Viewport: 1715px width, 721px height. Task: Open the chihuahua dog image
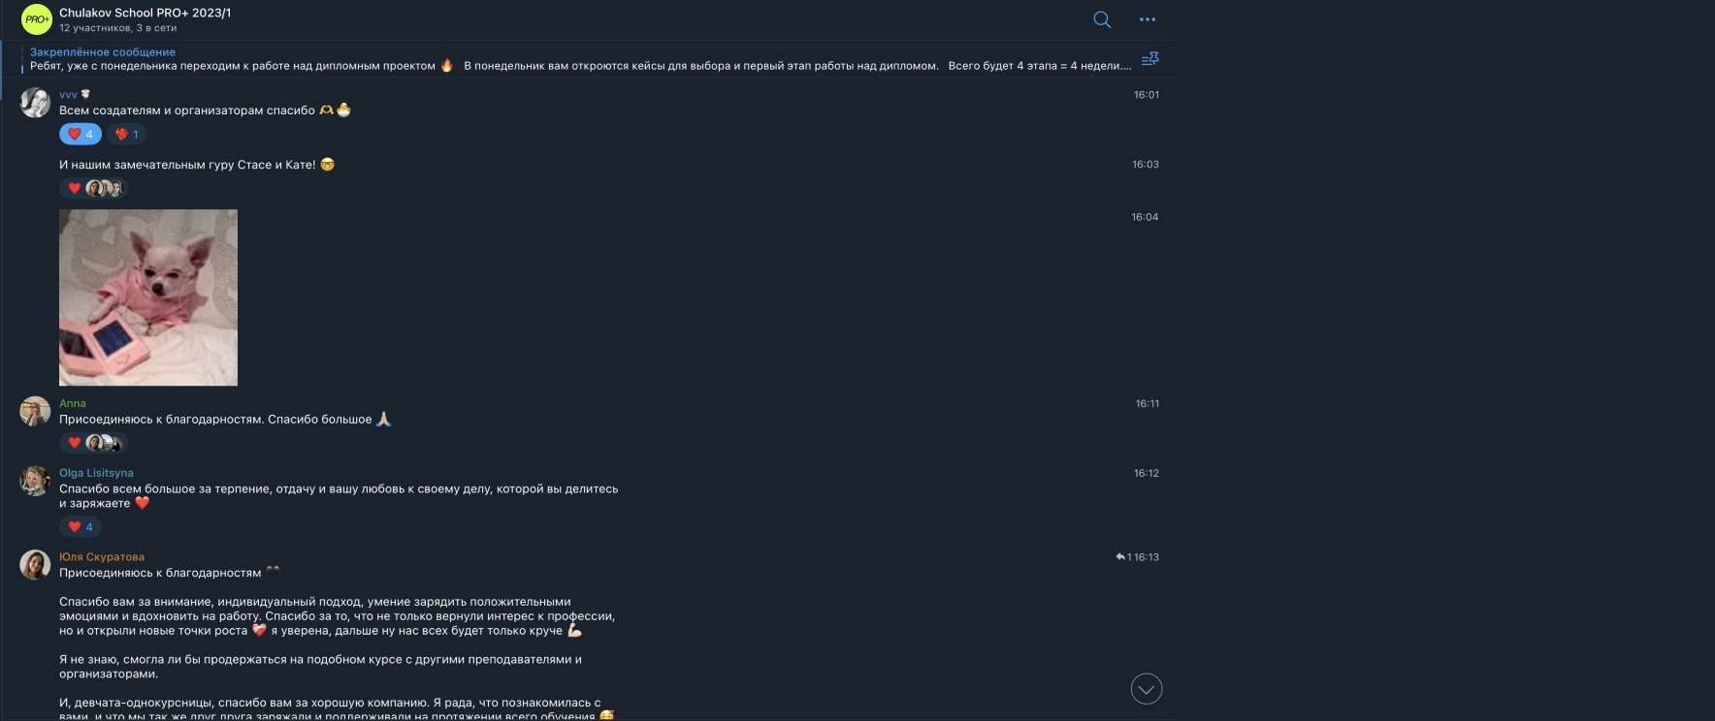(148, 298)
